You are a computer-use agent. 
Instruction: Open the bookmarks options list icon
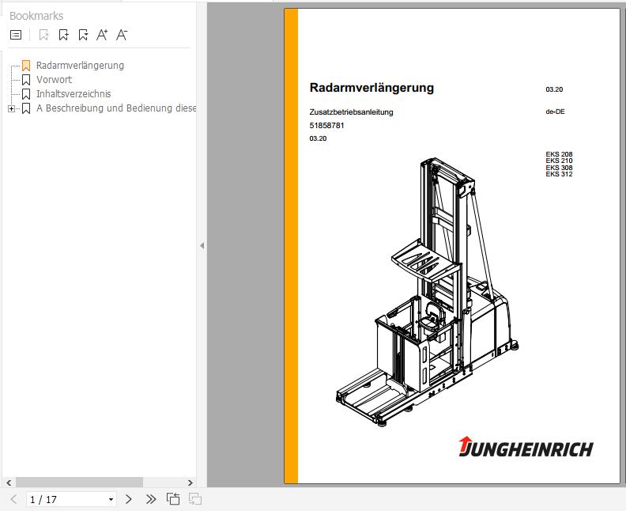pos(16,35)
